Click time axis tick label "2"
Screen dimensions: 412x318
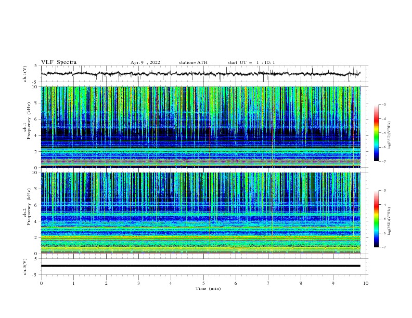[106, 283]
